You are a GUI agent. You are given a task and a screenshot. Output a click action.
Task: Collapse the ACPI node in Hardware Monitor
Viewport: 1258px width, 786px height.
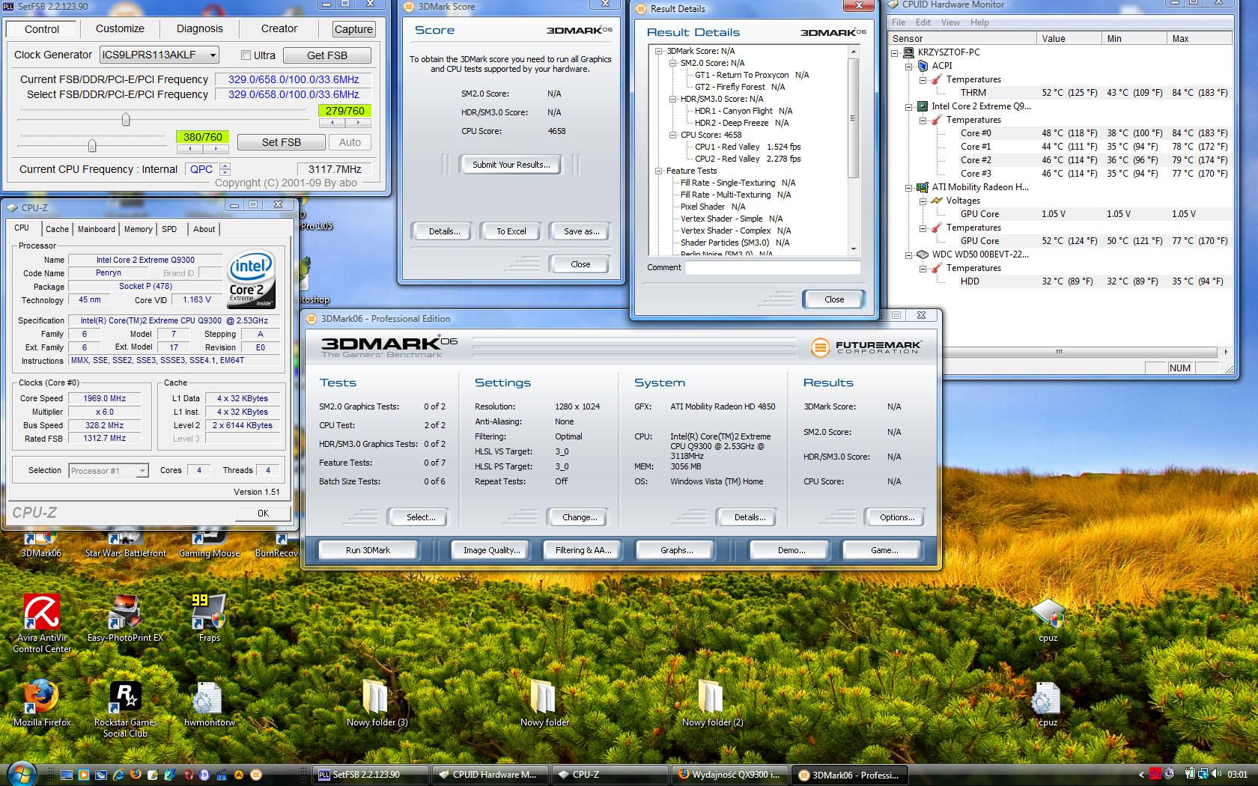(909, 66)
